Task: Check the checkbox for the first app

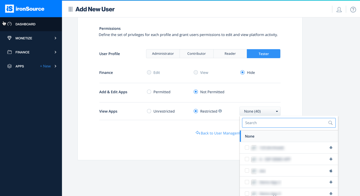Action: [247, 147]
